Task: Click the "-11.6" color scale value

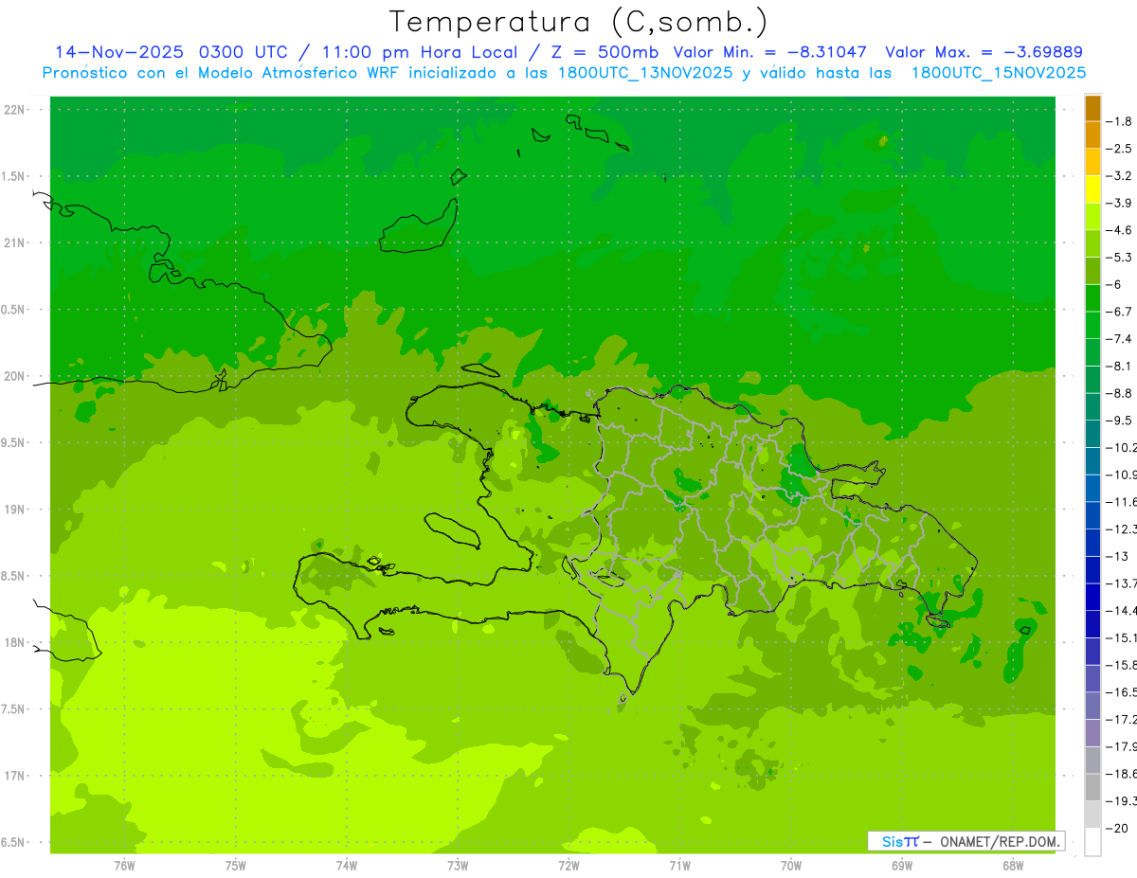Action: tap(1122, 502)
